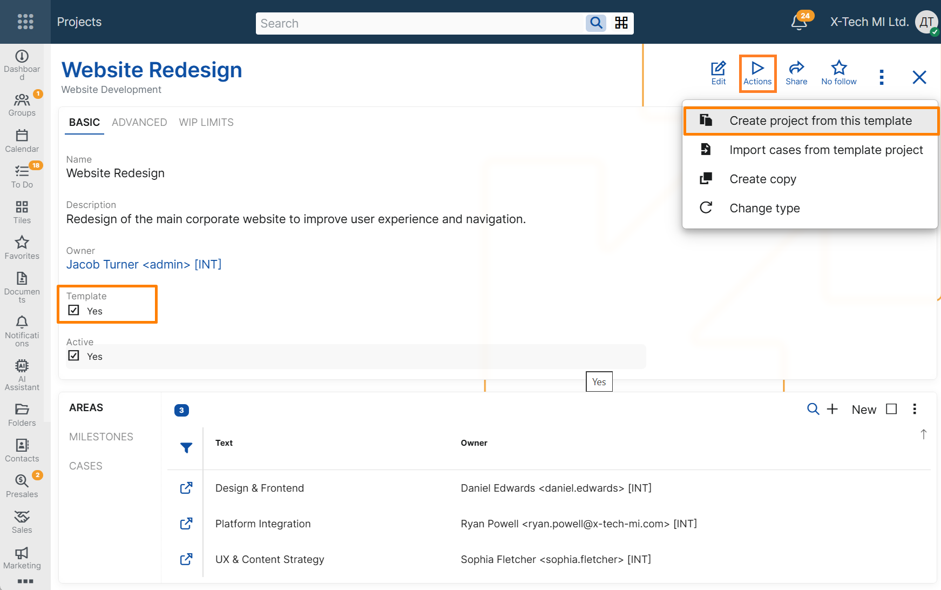Switch to the WIP LIMITS tab
The image size is (941, 590).
[206, 122]
